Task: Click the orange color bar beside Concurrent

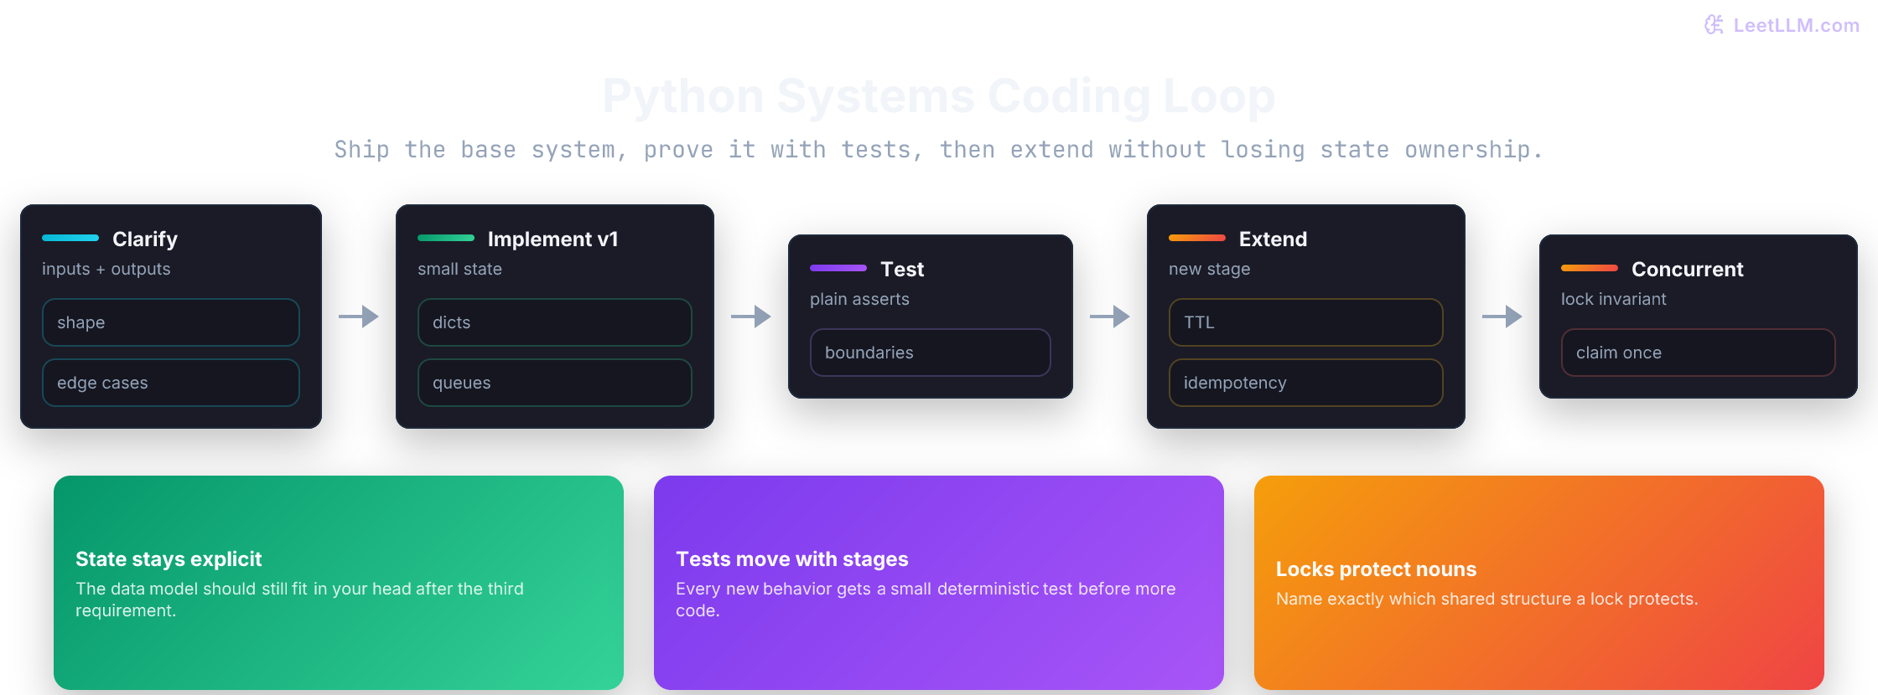Action: [1590, 268]
